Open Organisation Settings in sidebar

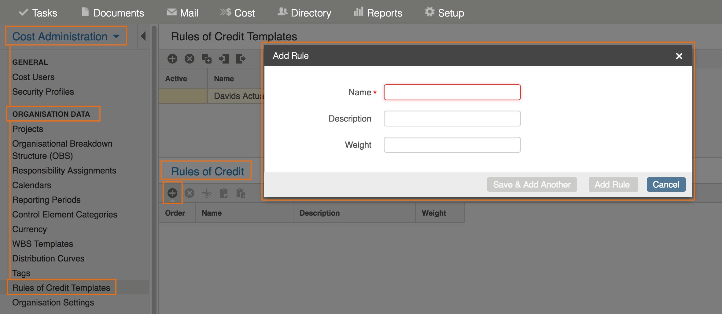(x=53, y=302)
